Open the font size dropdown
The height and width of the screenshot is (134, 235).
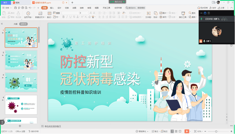tap(88, 13)
